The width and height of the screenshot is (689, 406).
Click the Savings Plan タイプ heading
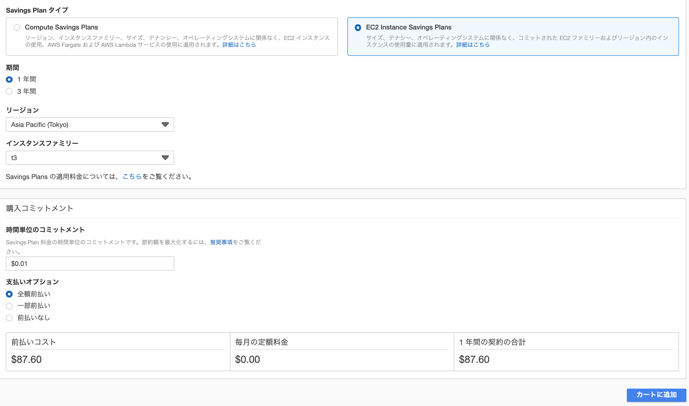point(37,10)
